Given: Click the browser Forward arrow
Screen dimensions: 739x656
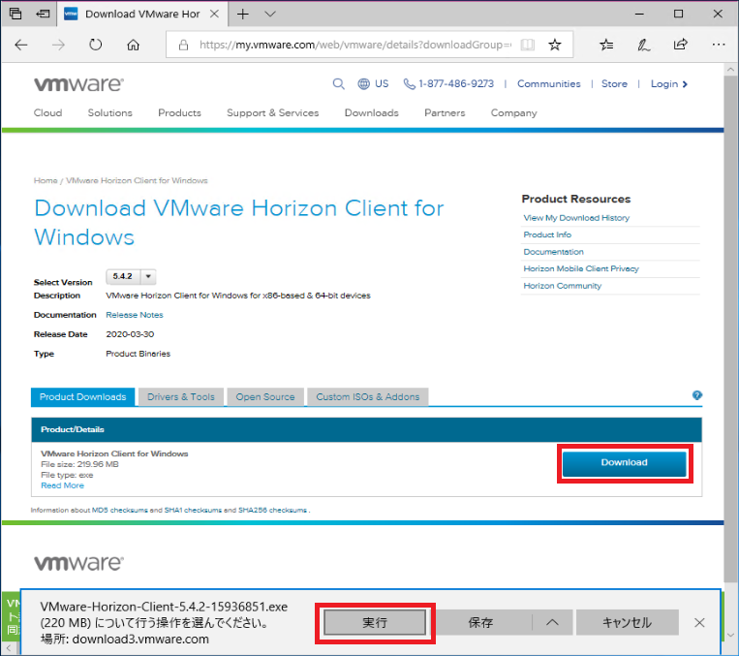Looking at the screenshot, I should tap(58, 45).
